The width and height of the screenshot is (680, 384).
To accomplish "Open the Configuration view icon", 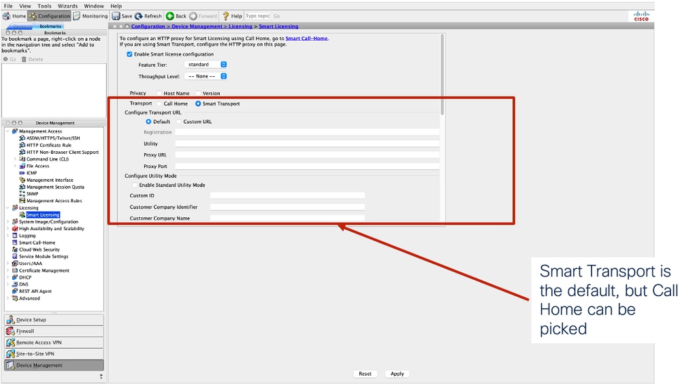I will [33, 16].
